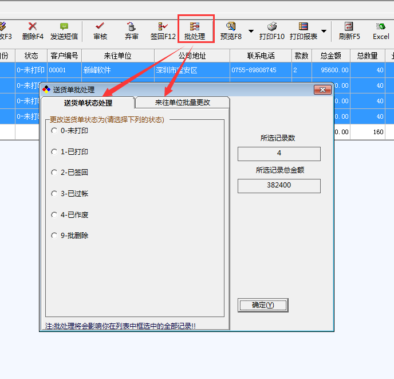Click the 0-未打印 status cell in first row
This screenshot has width=394, height=379.
pyautogui.click(x=31, y=70)
